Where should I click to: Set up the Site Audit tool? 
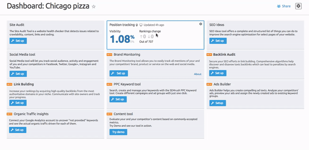point(18,41)
